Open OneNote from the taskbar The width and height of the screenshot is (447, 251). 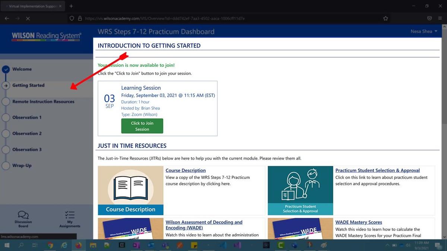pyautogui.click(x=136, y=245)
